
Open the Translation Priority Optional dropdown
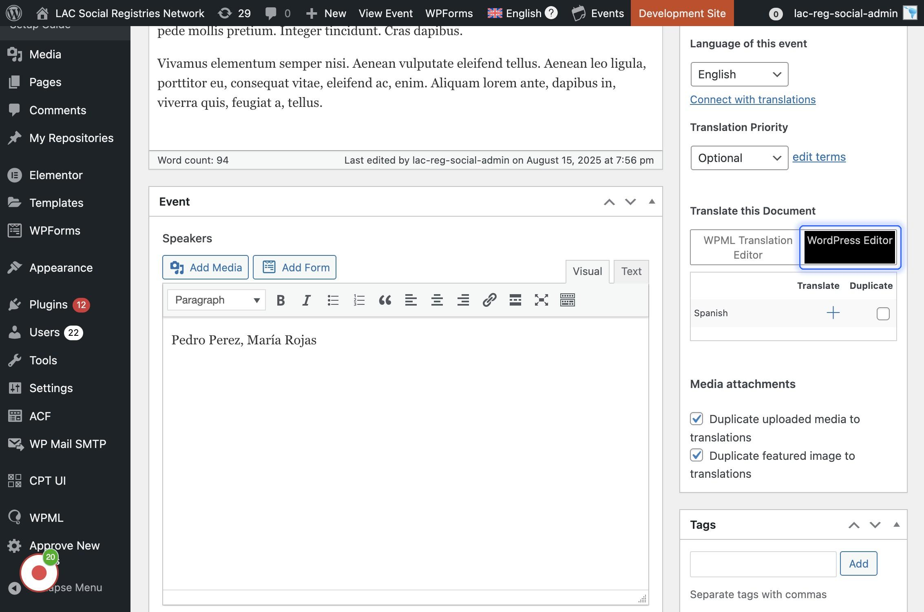click(739, 158)
